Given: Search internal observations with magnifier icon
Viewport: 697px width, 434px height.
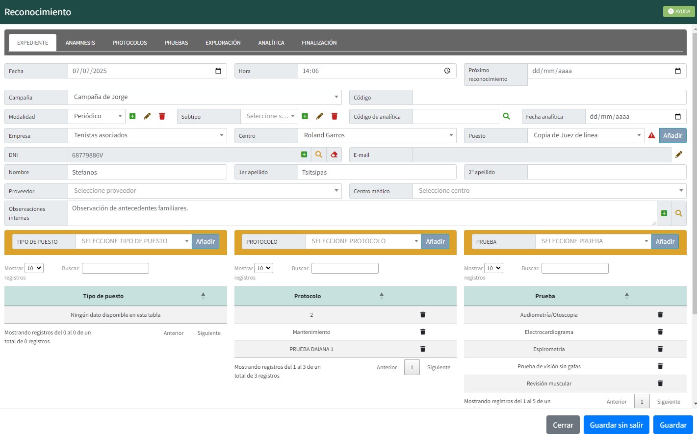Looking at the screenshot, I should coord(679,213).
